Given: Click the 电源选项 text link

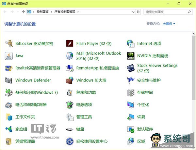Looking at the screenshot, I should point(84,104).
